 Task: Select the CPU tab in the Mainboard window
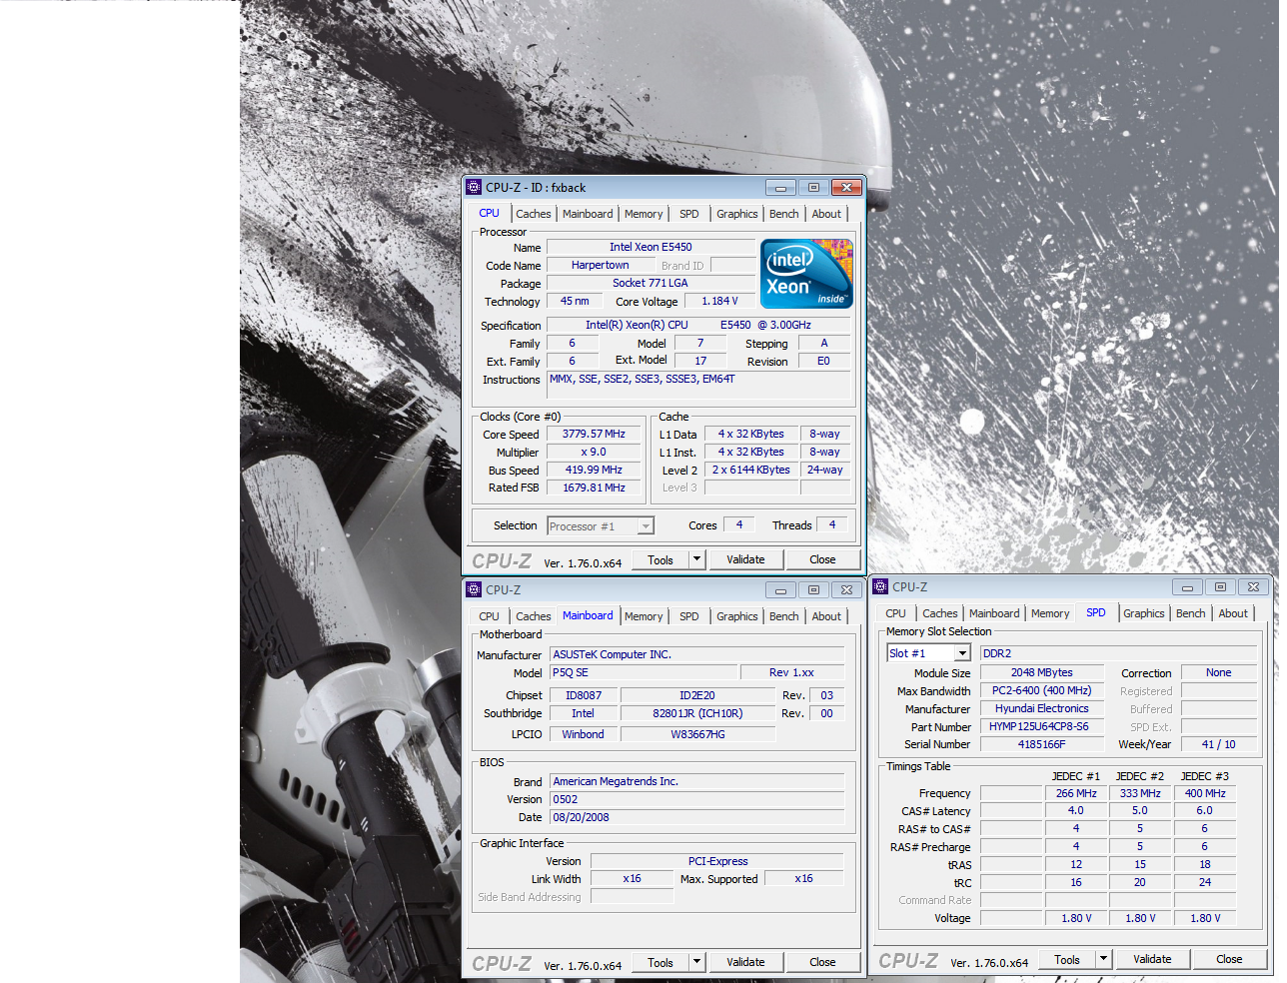(x=489, y=616)
